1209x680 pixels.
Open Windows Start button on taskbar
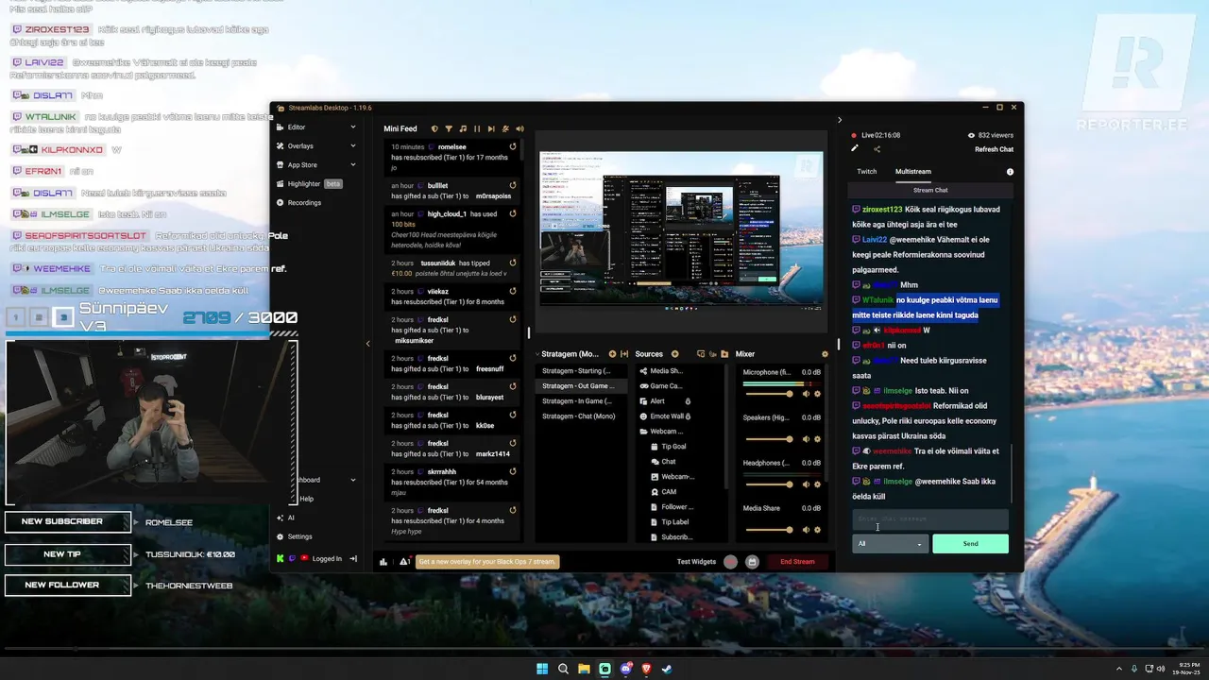click(x=542, y=669)
